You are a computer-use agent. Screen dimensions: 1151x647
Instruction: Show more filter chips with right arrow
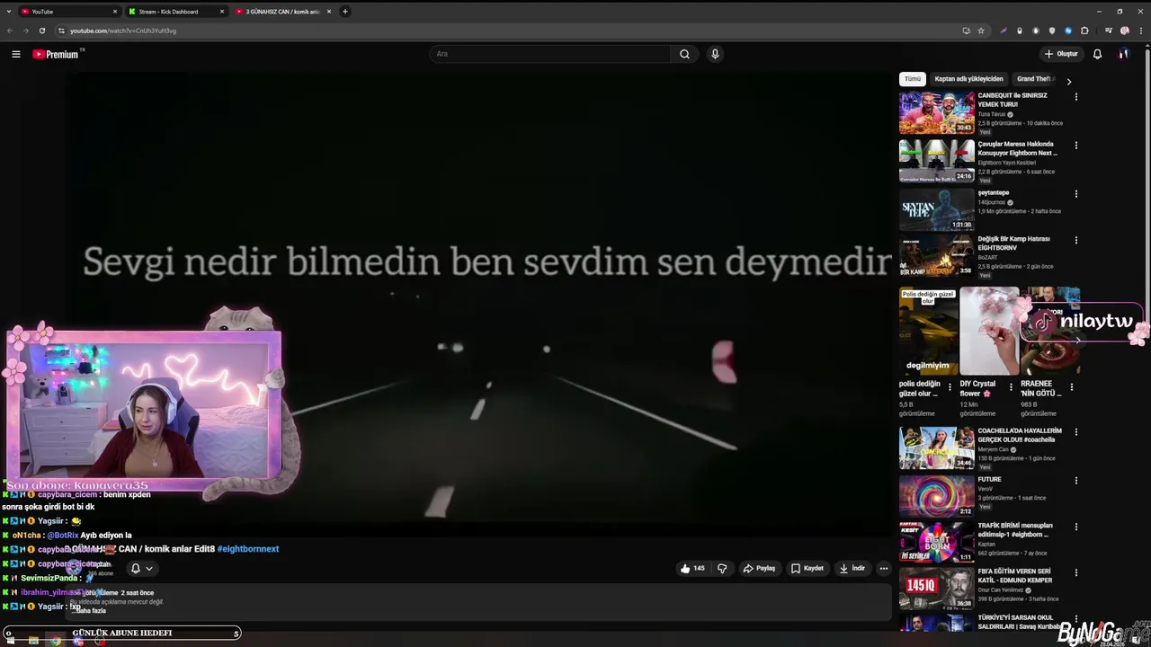[x=1068, y=81]
